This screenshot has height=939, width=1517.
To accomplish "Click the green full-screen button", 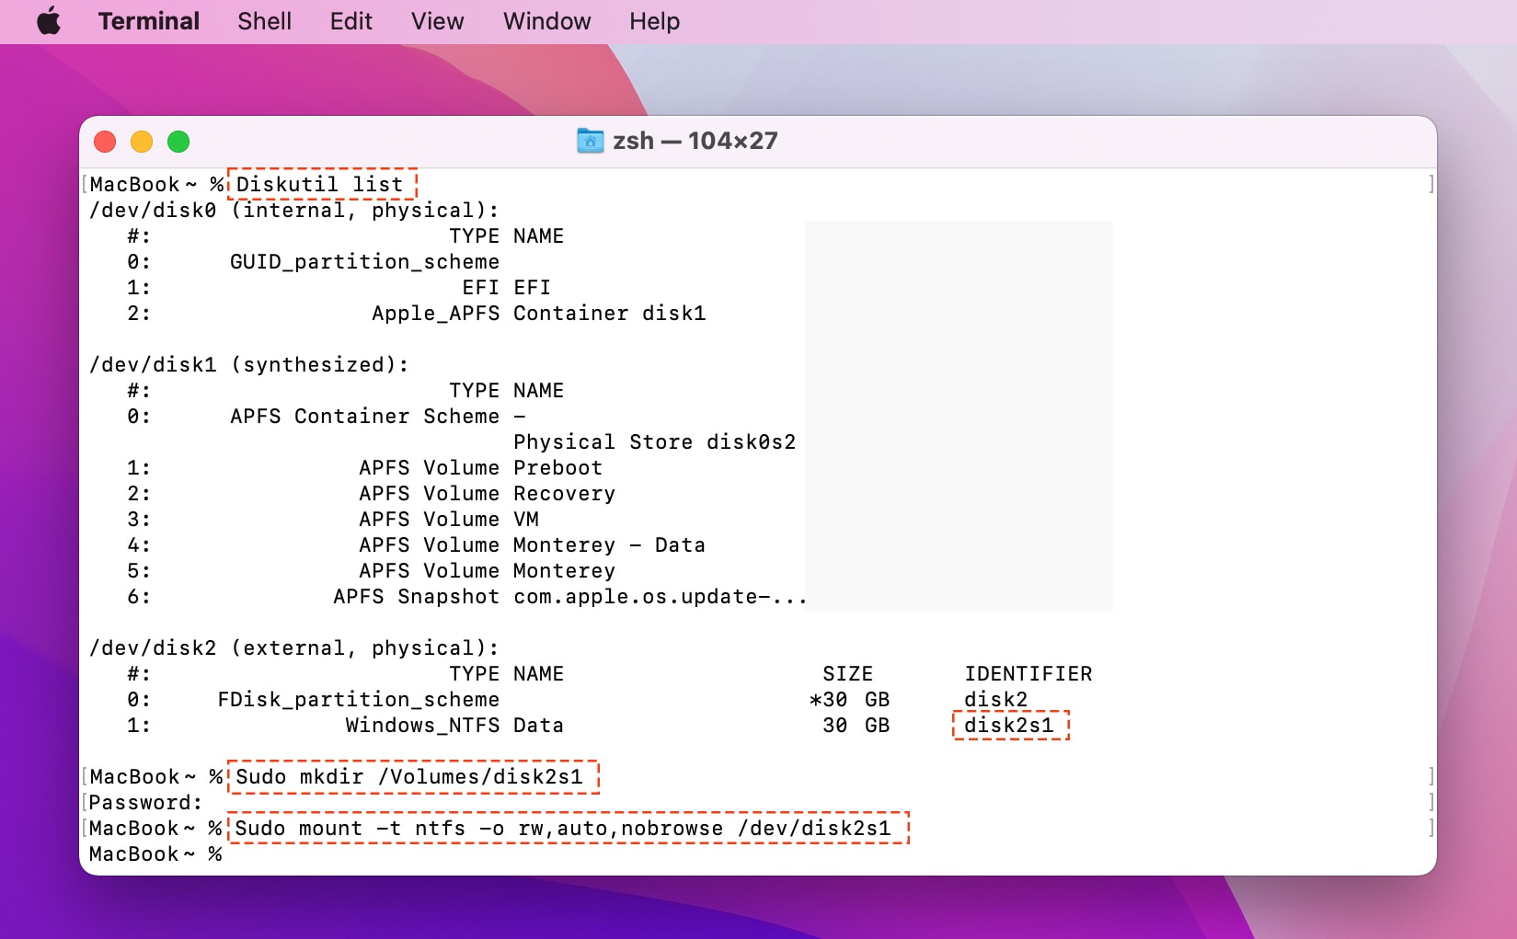I will tap(178, 142).
